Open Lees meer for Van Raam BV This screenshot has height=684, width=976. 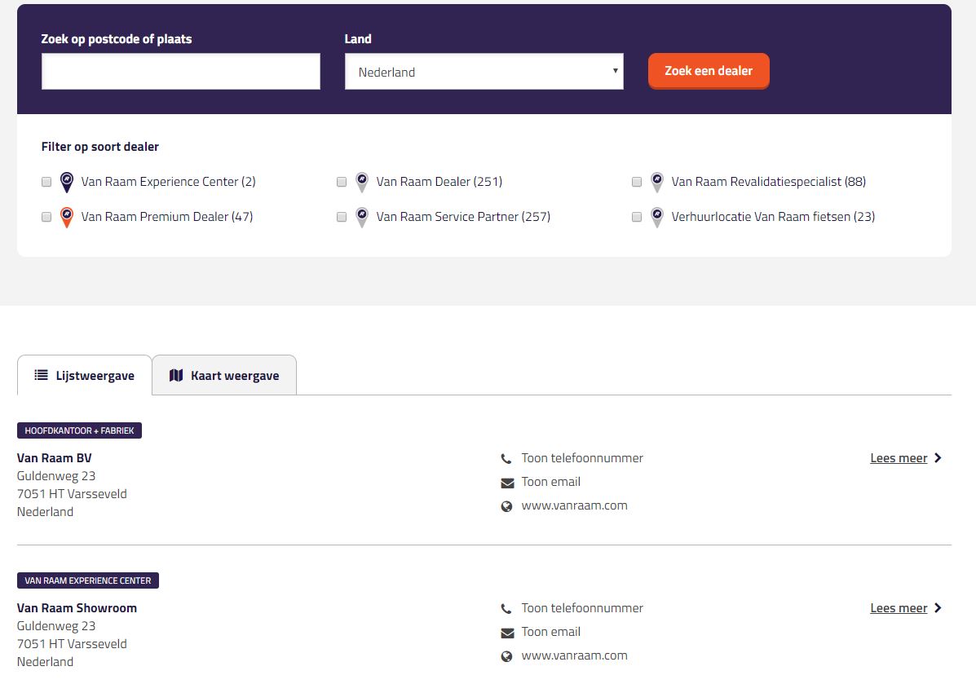pos(899,458)
